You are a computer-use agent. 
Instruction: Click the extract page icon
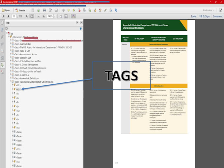[x=84, y=10]
